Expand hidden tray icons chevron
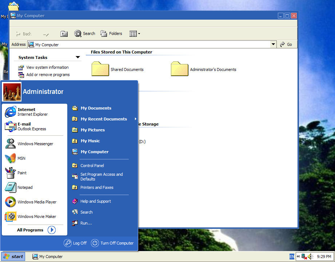335x262 pixels. pyautogui.click(x=298, y=256)
